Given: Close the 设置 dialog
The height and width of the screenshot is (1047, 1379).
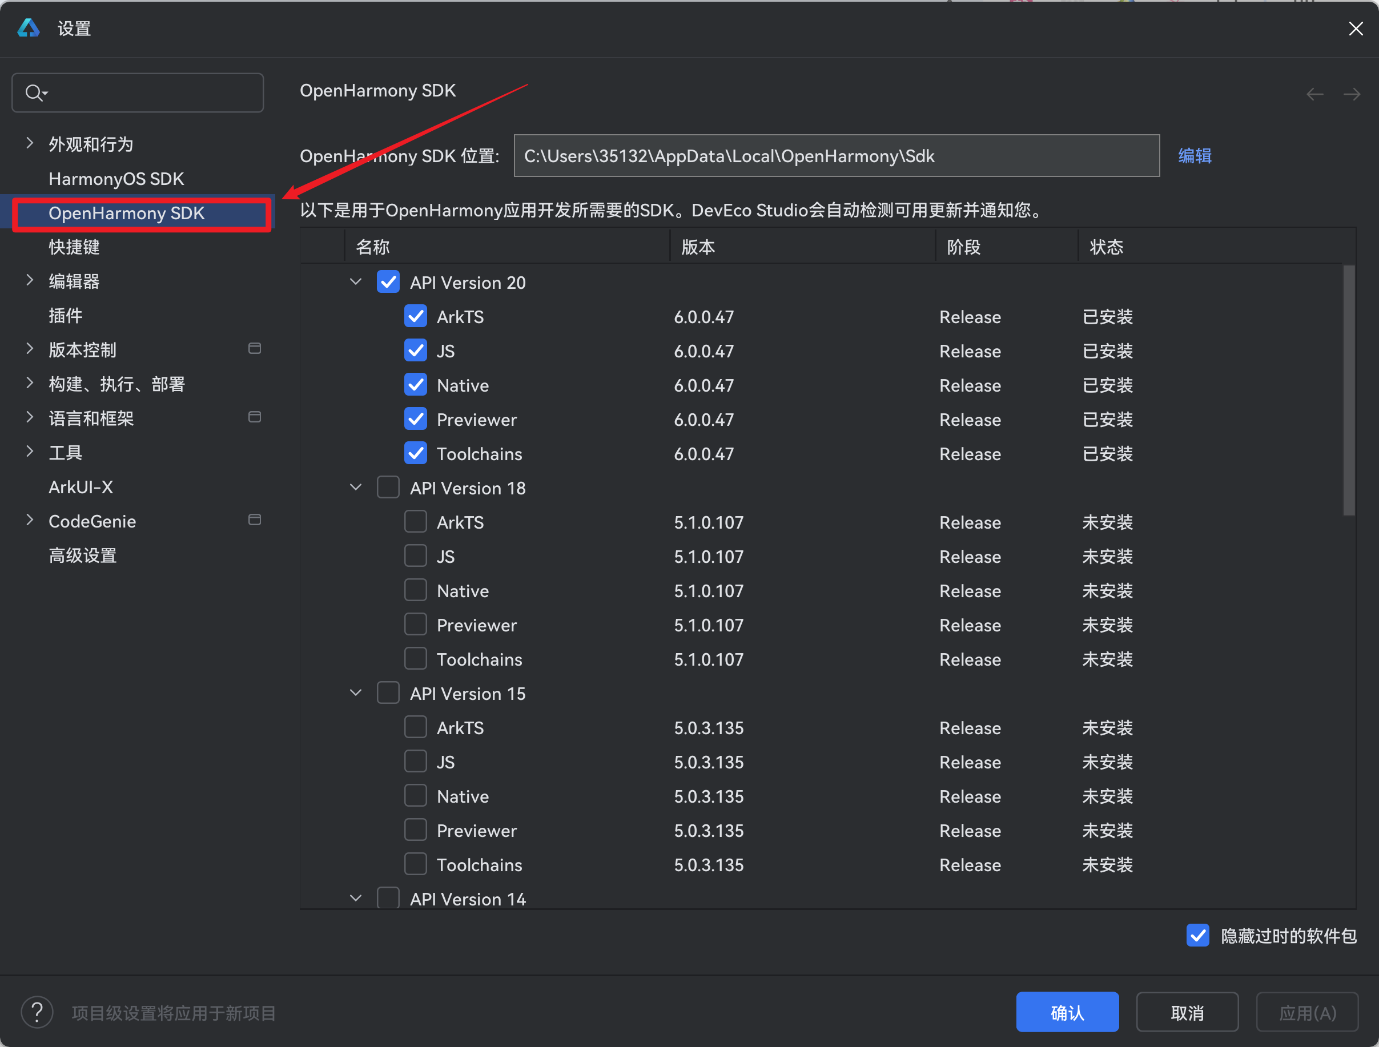Looking at the screenshot, I should (x=1356, y=29).
